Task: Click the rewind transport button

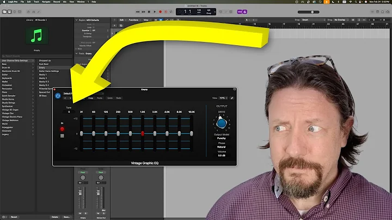Action: [x=138, y=12]
